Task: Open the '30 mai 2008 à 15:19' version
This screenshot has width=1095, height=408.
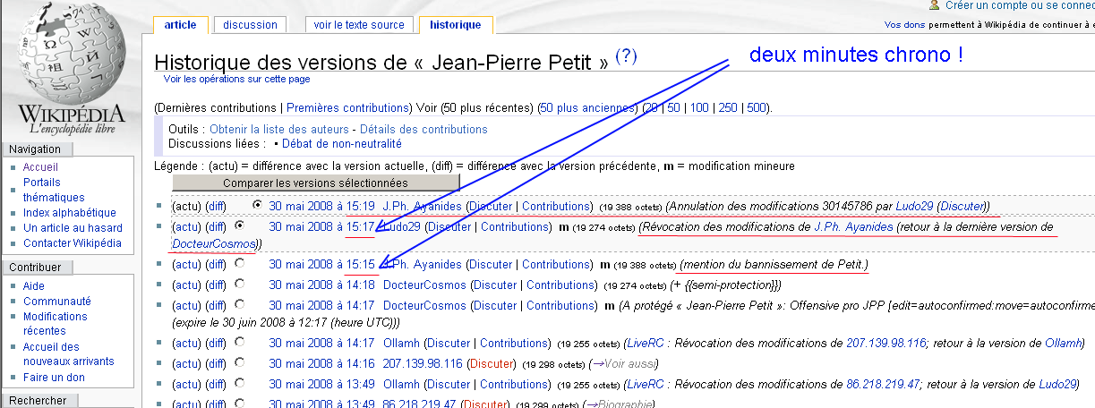Action: [321, 206]
